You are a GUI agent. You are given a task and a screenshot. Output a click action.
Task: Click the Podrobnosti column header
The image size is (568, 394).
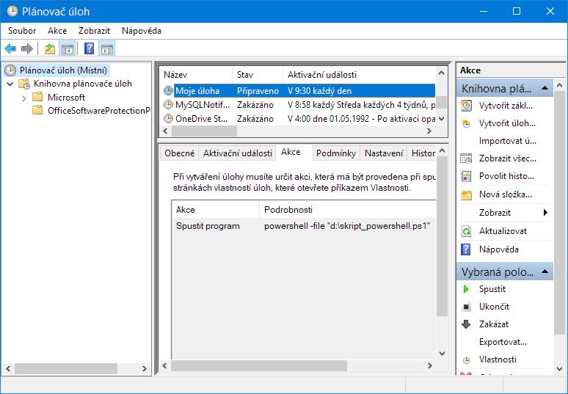point(348,210)
